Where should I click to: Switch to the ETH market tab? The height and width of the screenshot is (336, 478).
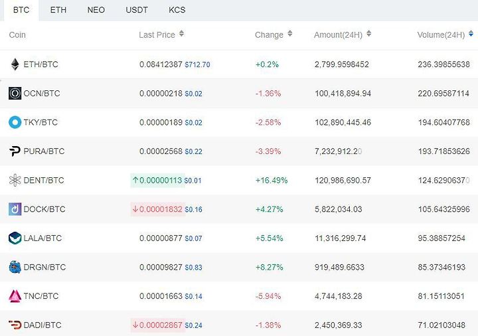[x=58, y=10]
